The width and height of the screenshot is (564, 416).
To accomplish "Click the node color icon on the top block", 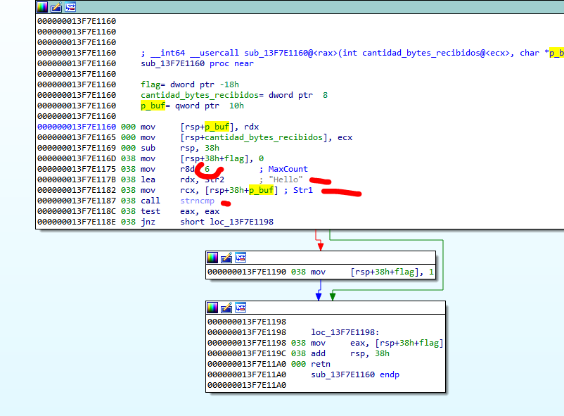I will tap(42, 7).
